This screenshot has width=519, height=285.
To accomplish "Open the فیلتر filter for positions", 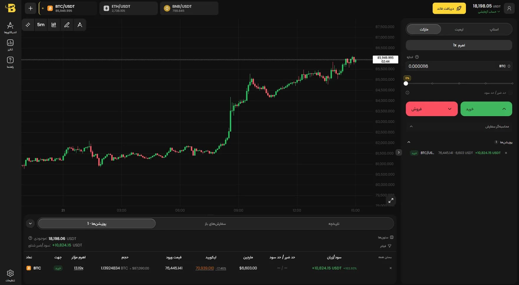I will (x=386, y=246).
